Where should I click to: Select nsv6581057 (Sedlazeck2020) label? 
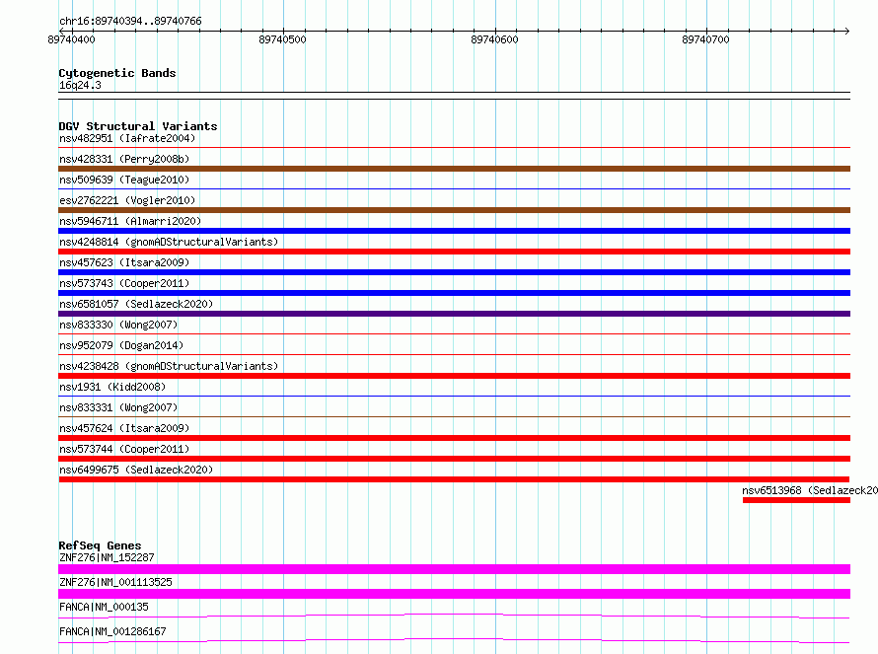pos(136,304)
